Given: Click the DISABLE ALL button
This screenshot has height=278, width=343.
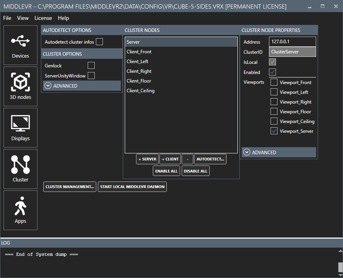Looking at the screenshot, I should (x=195, y=171).
